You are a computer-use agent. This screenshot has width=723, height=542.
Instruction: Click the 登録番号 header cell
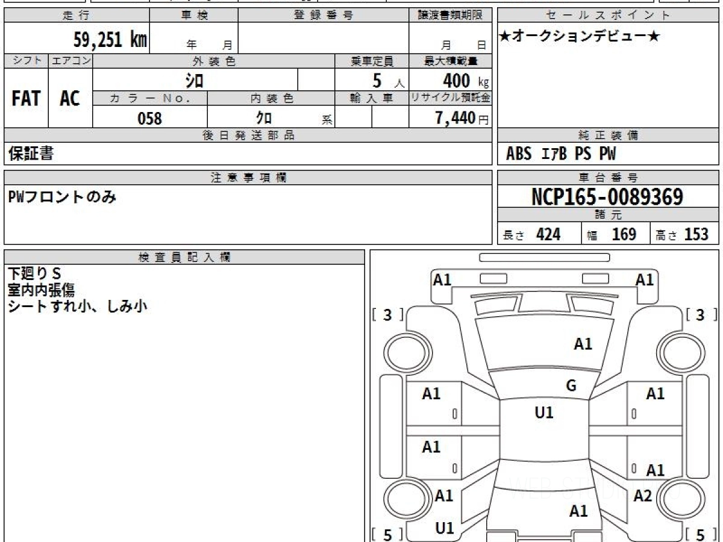(324, 16)
